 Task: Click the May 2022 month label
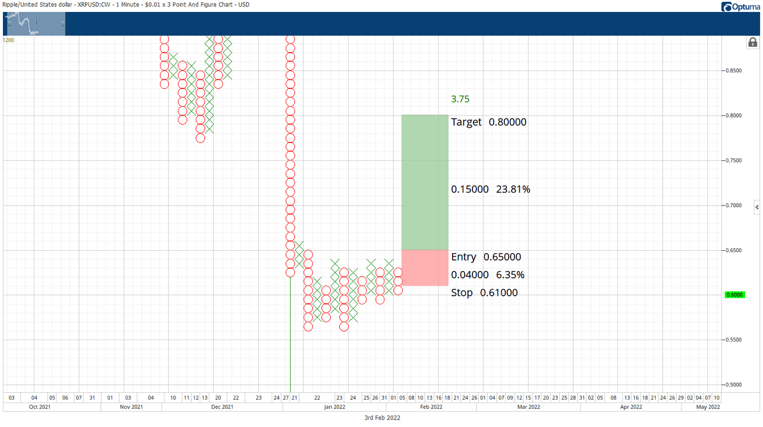[x=708, y=407]
